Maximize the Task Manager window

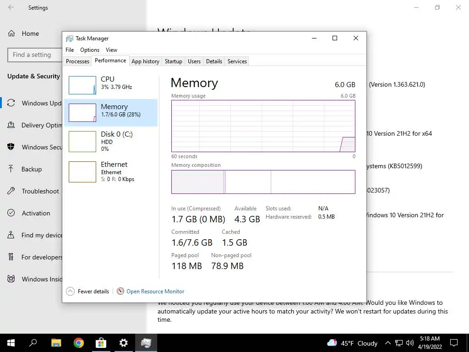335,38
